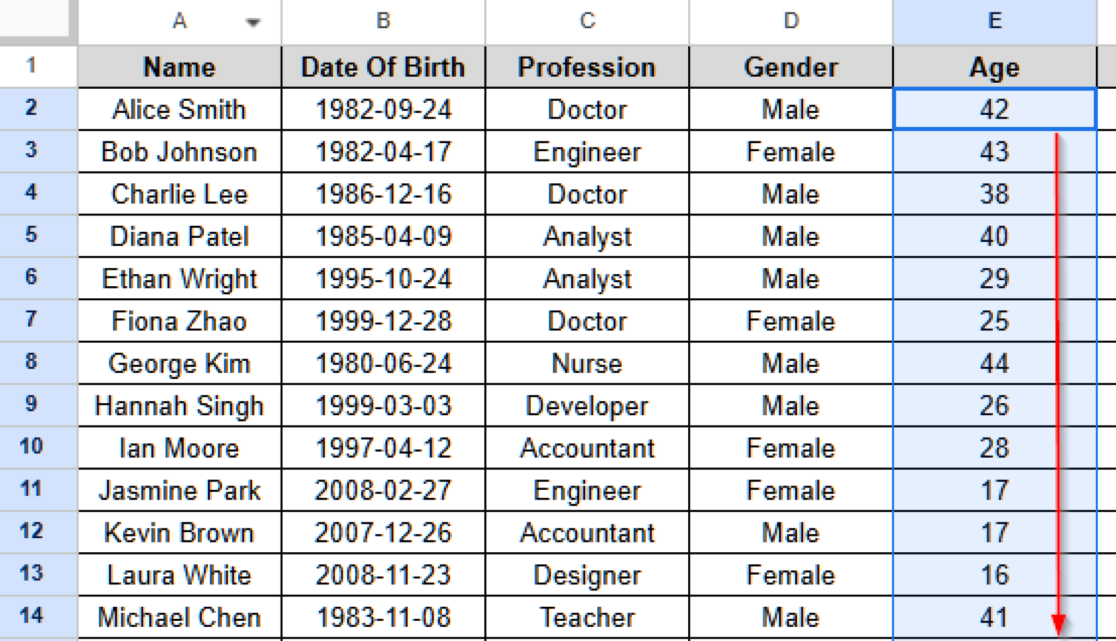Click the select-all corner box
Viewport: 1116px width, 641px height.
click(34, 18)
